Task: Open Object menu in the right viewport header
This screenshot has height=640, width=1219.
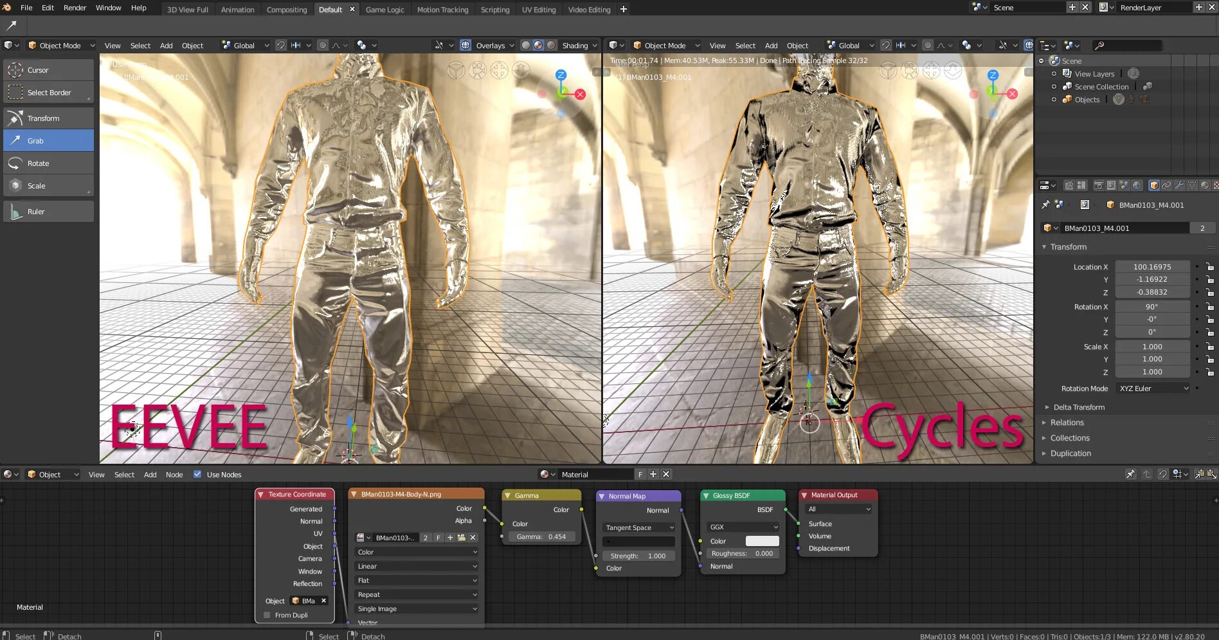Action: click(x=797, y=46)
